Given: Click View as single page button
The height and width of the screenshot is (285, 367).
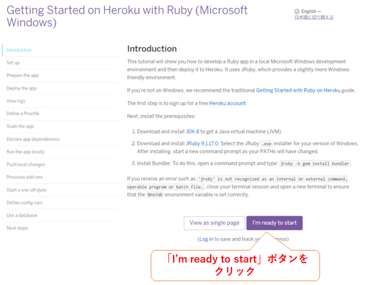Looking at the screenshot, I should click(215, 223).
